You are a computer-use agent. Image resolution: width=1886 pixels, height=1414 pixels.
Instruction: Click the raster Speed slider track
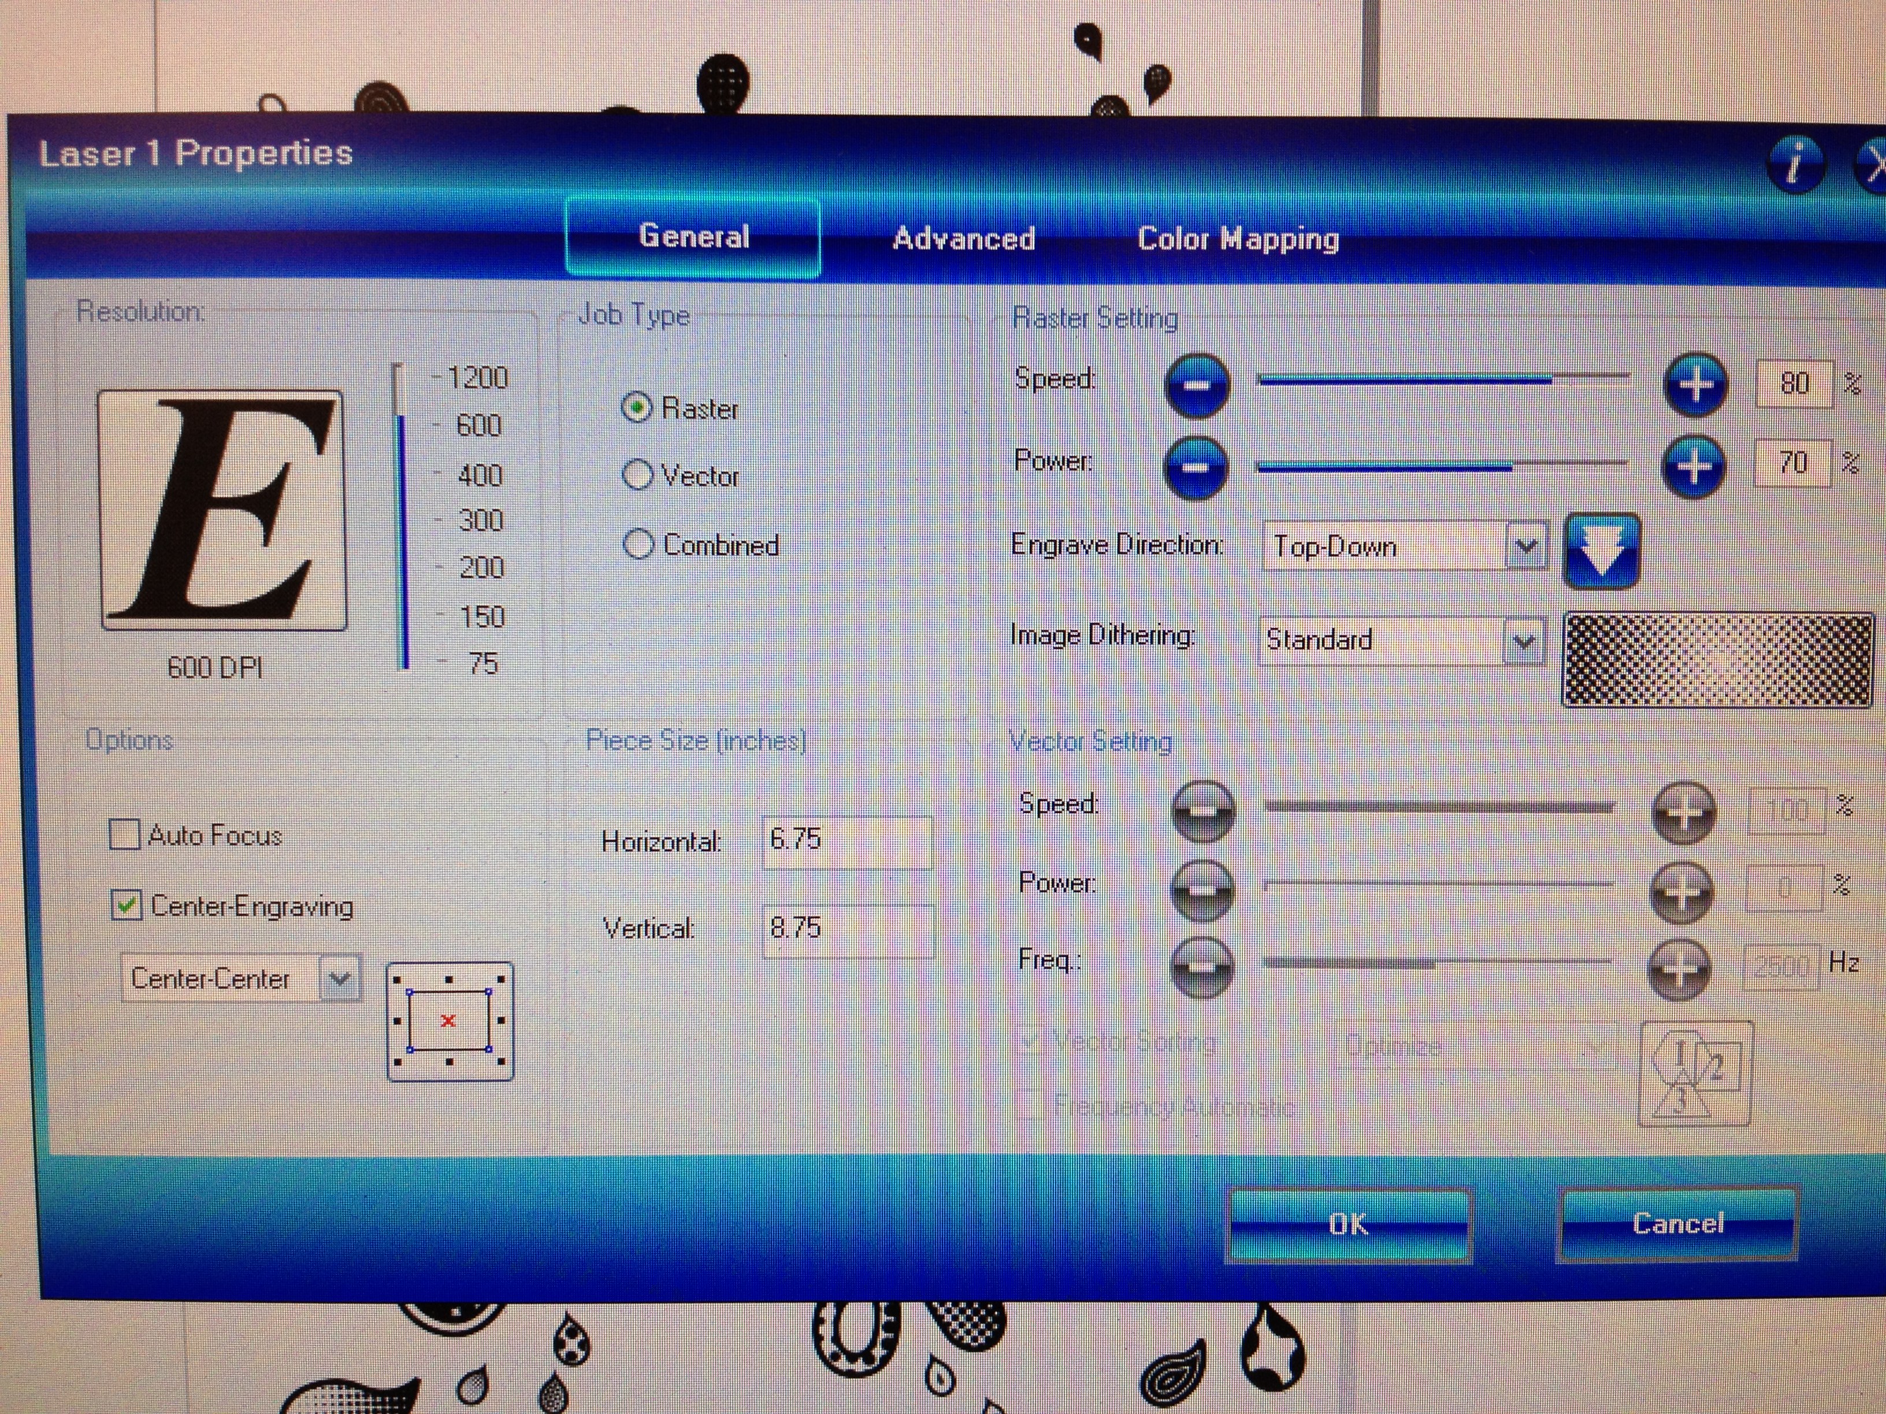(x=1445, y=378)
